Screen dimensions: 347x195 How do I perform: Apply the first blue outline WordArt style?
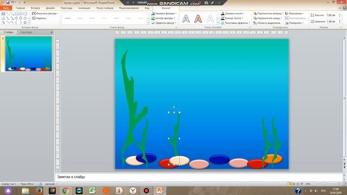click(x=186, y=18)
